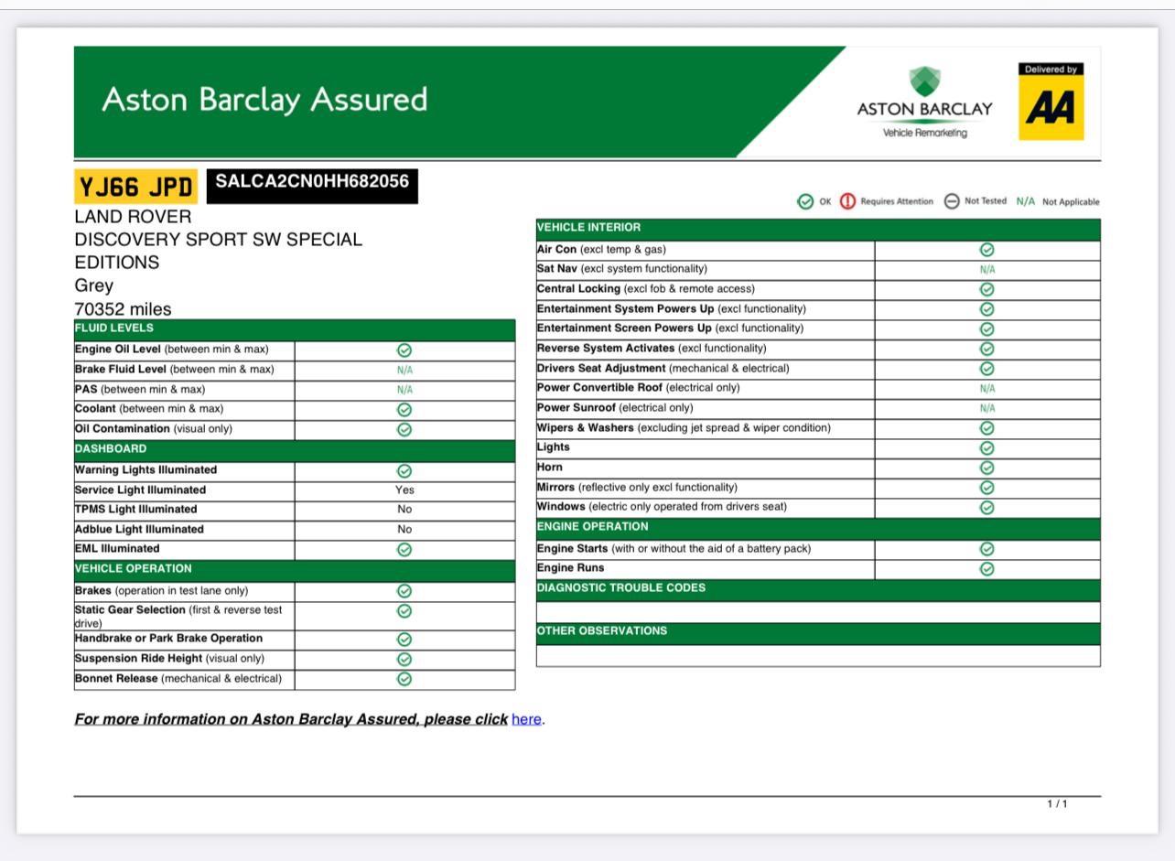Click the '1 / 1' page number

[x=1057, y=804]
